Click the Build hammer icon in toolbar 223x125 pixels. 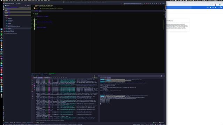pyautogui.click(x=122, y=3)
